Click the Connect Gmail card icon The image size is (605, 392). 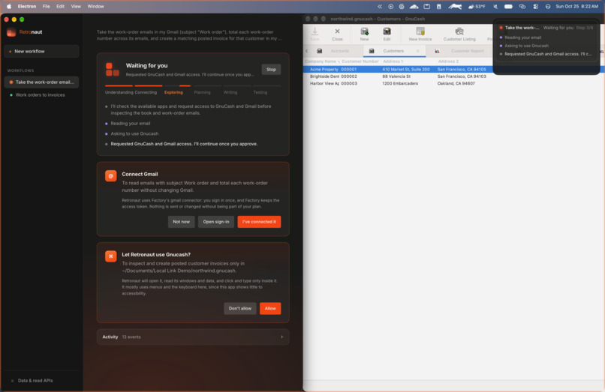tap(111, 176)
